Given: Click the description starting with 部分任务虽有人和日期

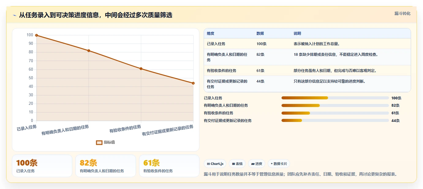Looking at the screenshot, I should coord(335,71).
